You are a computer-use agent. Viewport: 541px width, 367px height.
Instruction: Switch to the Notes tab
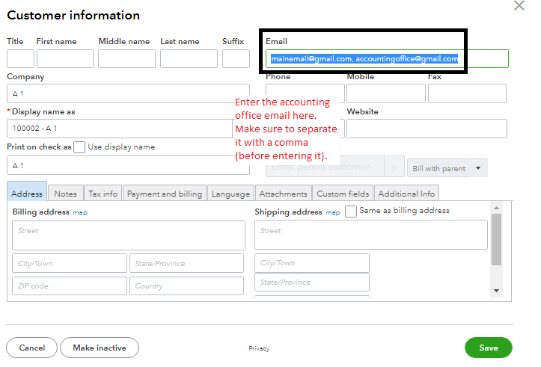tap(66, 194)
